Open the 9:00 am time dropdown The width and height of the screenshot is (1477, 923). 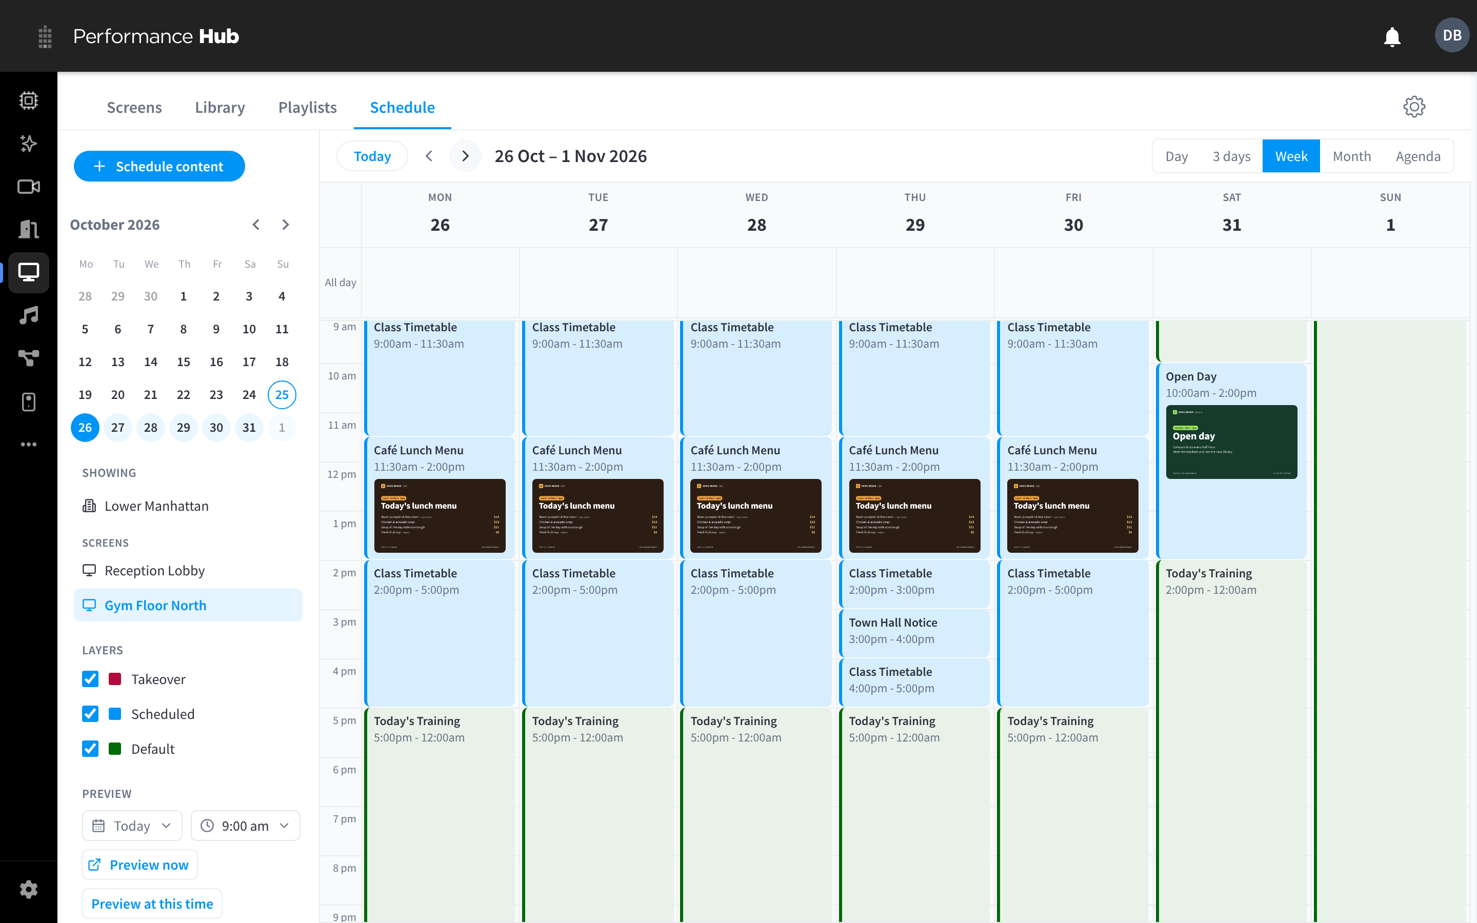point(245,826)
